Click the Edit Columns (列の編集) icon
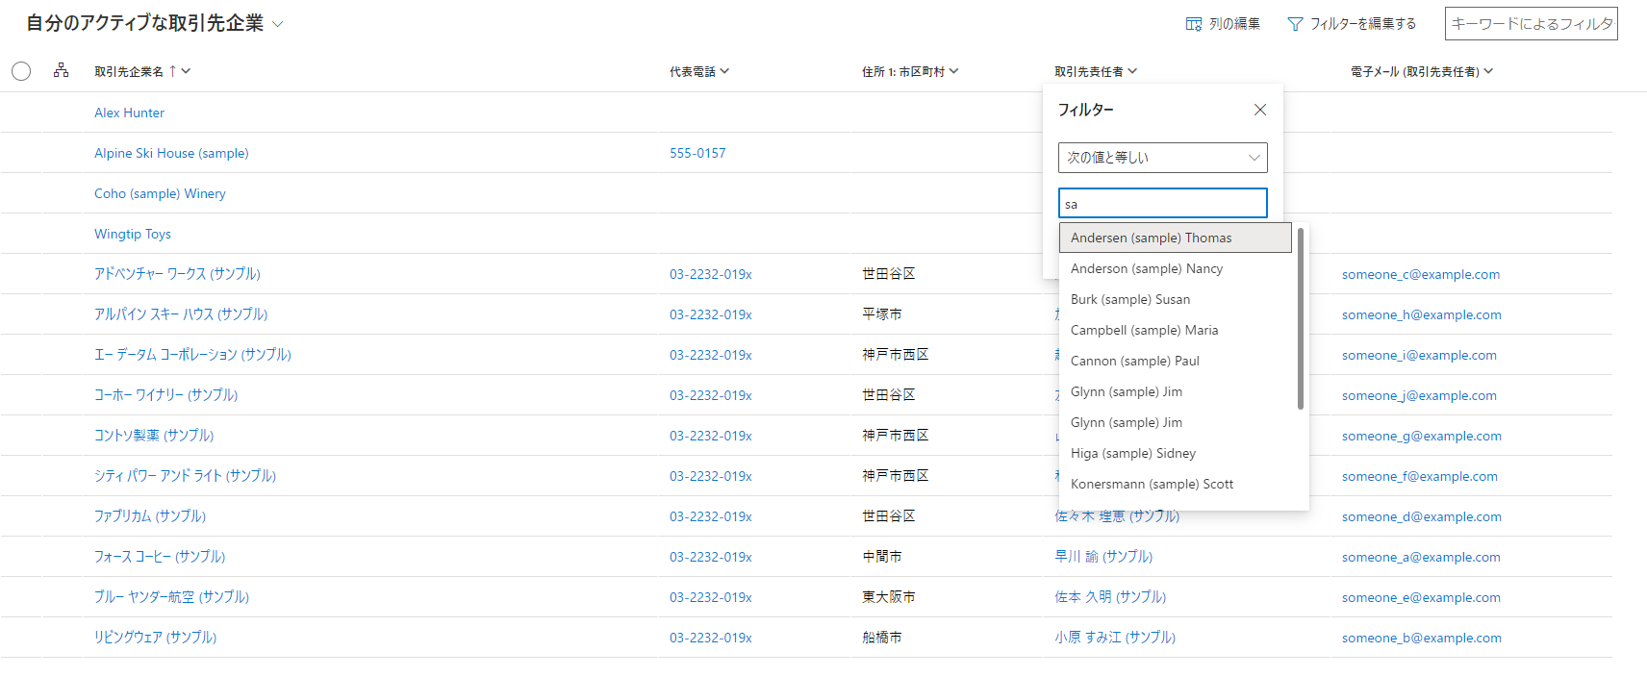This screenshot has height=677, width=1647. click(1194, 24)
